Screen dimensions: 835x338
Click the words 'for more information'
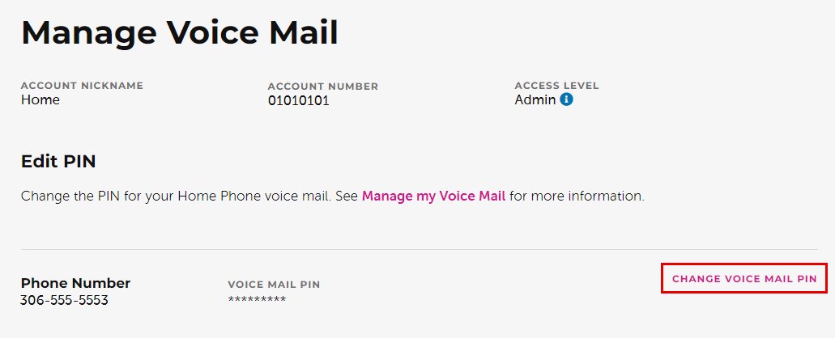(x=576, y=196)
